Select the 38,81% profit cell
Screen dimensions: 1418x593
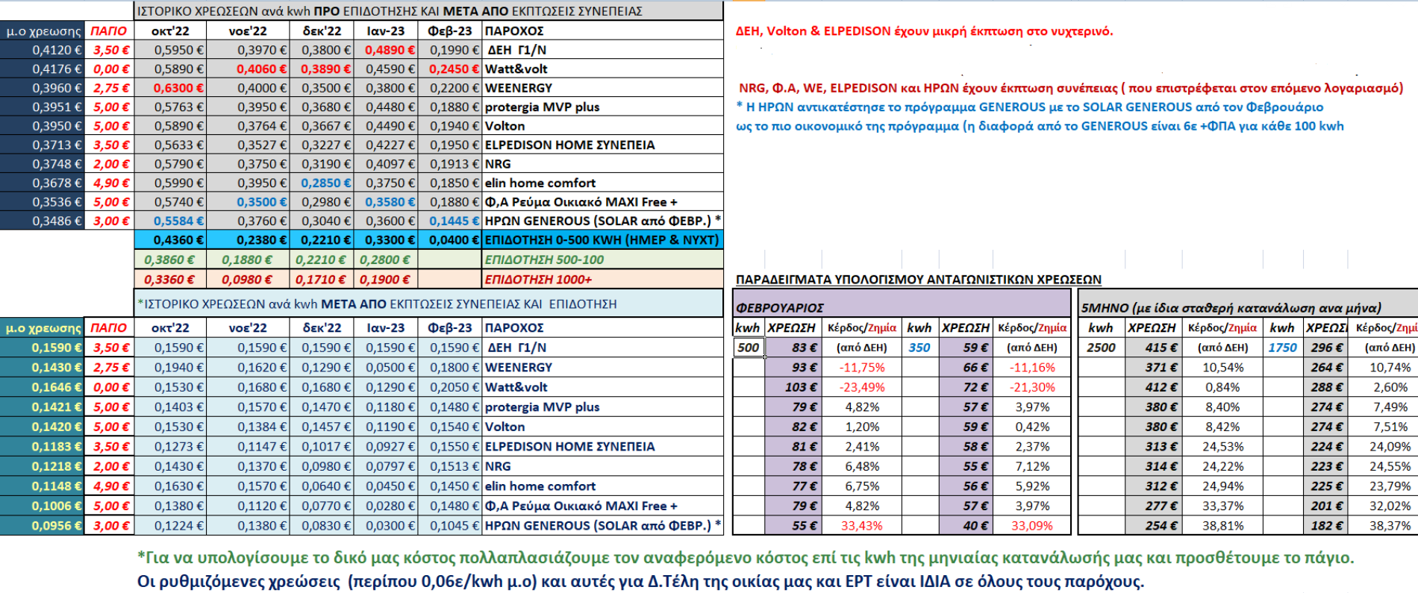tap(1222, 526)
